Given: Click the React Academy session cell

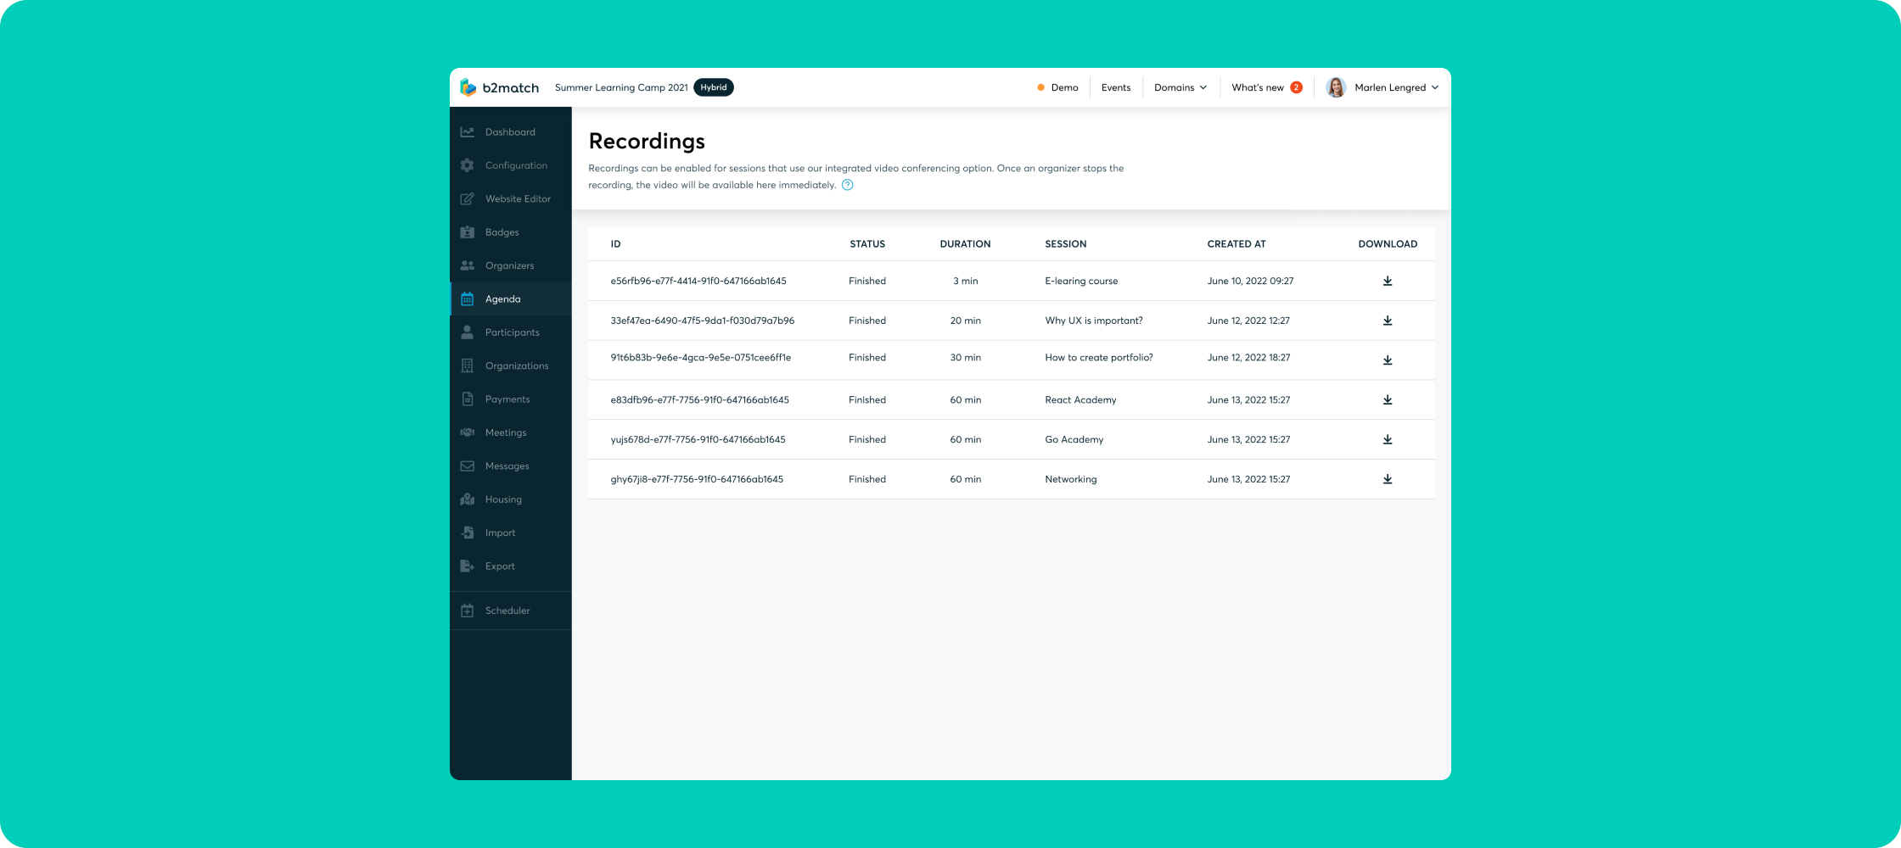Looking at the screenshot, I should click(1080, 399).
